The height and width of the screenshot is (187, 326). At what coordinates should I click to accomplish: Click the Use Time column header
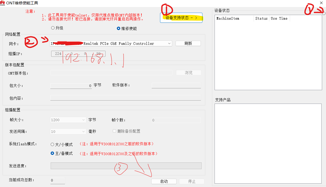(279, 18)
